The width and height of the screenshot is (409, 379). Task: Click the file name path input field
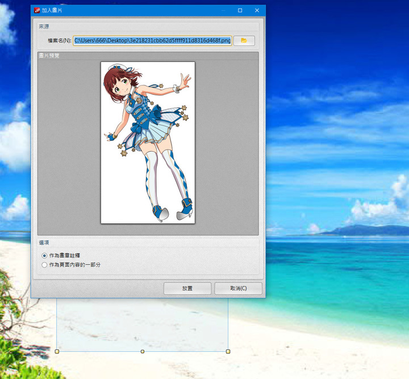point(152,40)
